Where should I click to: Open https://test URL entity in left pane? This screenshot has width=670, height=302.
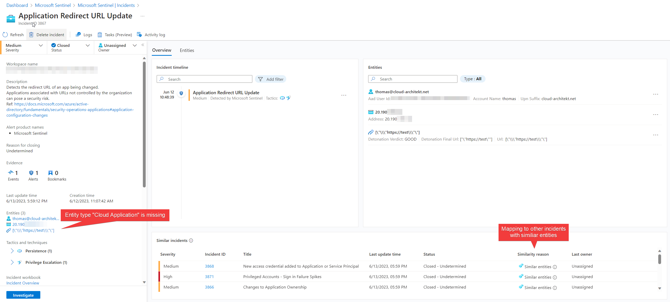pos(33,230)
